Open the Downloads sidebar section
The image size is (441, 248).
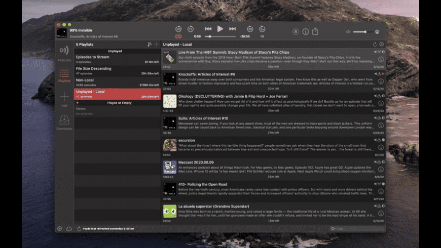(64, 122)
